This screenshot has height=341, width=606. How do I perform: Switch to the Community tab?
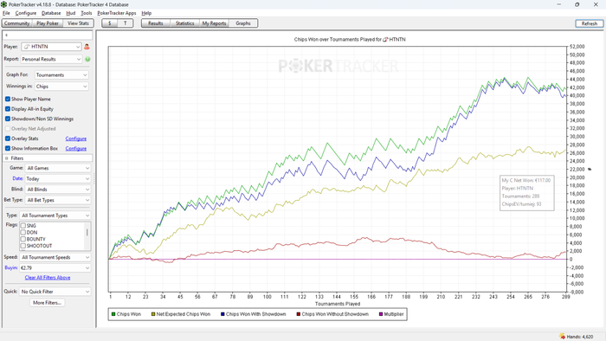point(17,23)
